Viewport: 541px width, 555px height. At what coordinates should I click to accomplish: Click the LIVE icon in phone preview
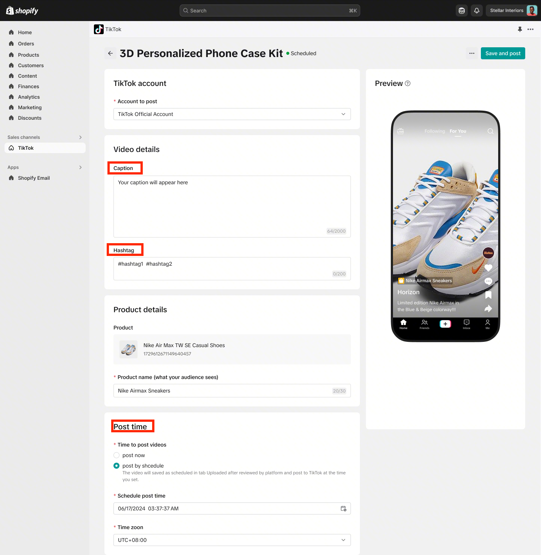pyautogui.click(x=400, y=131)
